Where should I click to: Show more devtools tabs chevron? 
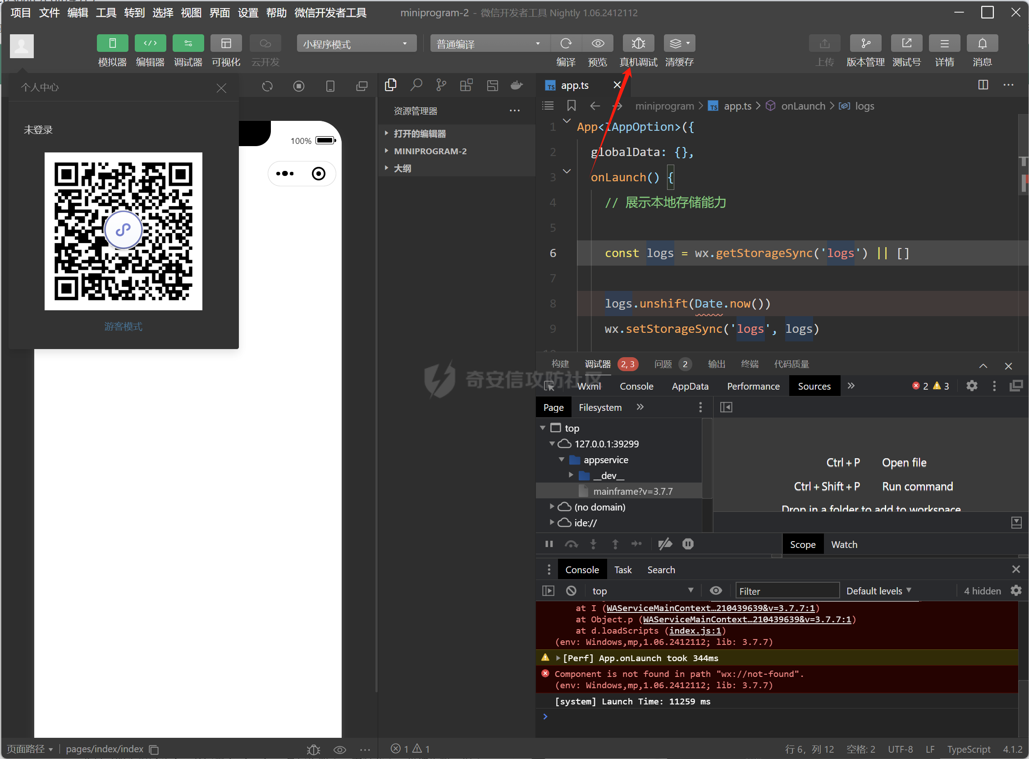pos(851,386)
